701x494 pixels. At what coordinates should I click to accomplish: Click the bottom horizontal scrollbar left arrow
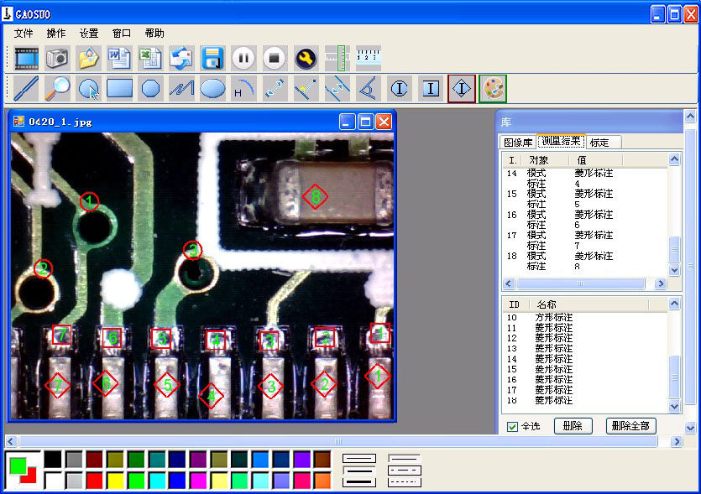11,441
